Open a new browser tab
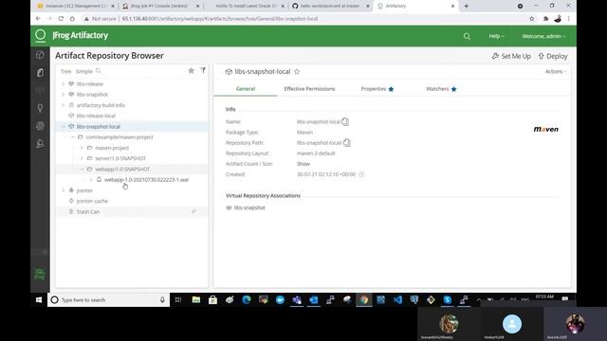The width and height of the screenshot is (607, 341). pyautogui.click(x=466, y=6)
